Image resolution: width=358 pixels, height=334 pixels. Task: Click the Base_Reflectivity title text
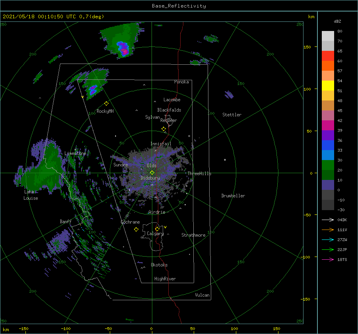(x=179, y=6)
